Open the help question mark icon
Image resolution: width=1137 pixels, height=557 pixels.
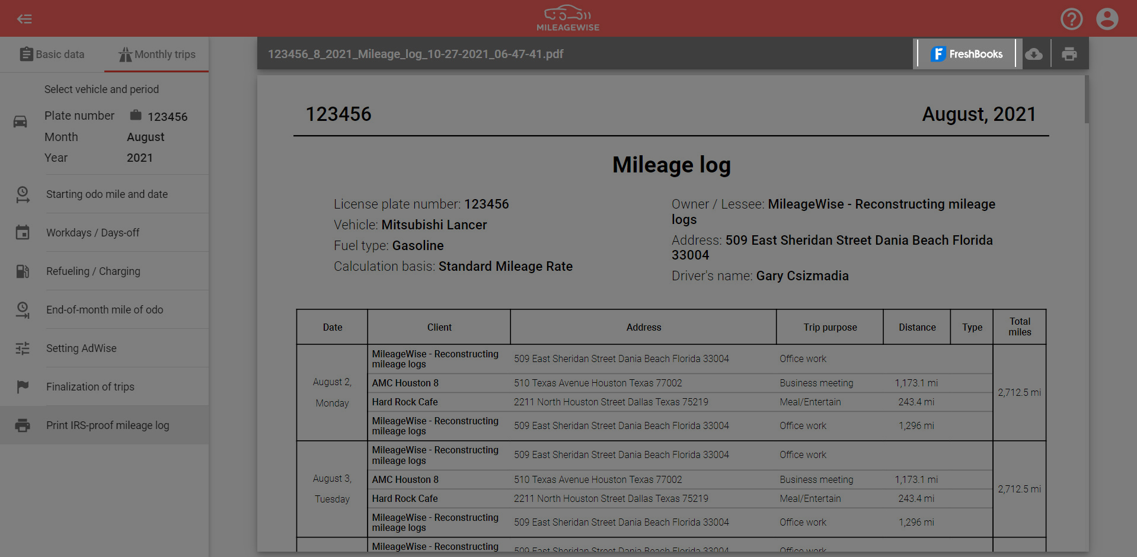[1071, 18]
